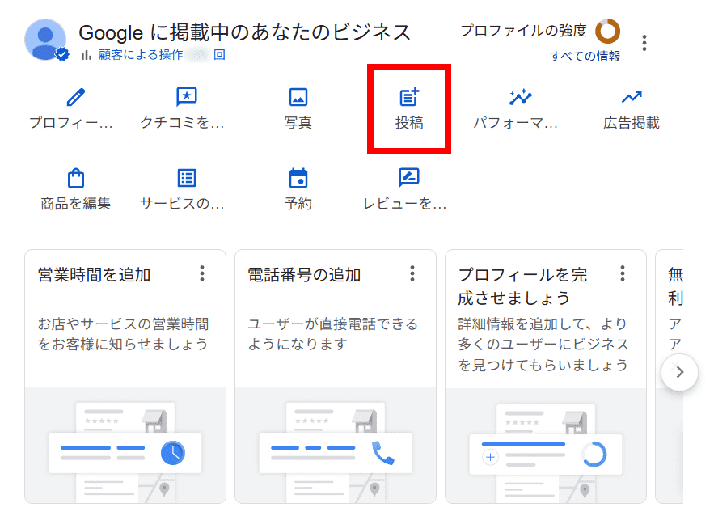Open options menu on profile completion card
Screen dimensions: 714x516
[623, 273]
